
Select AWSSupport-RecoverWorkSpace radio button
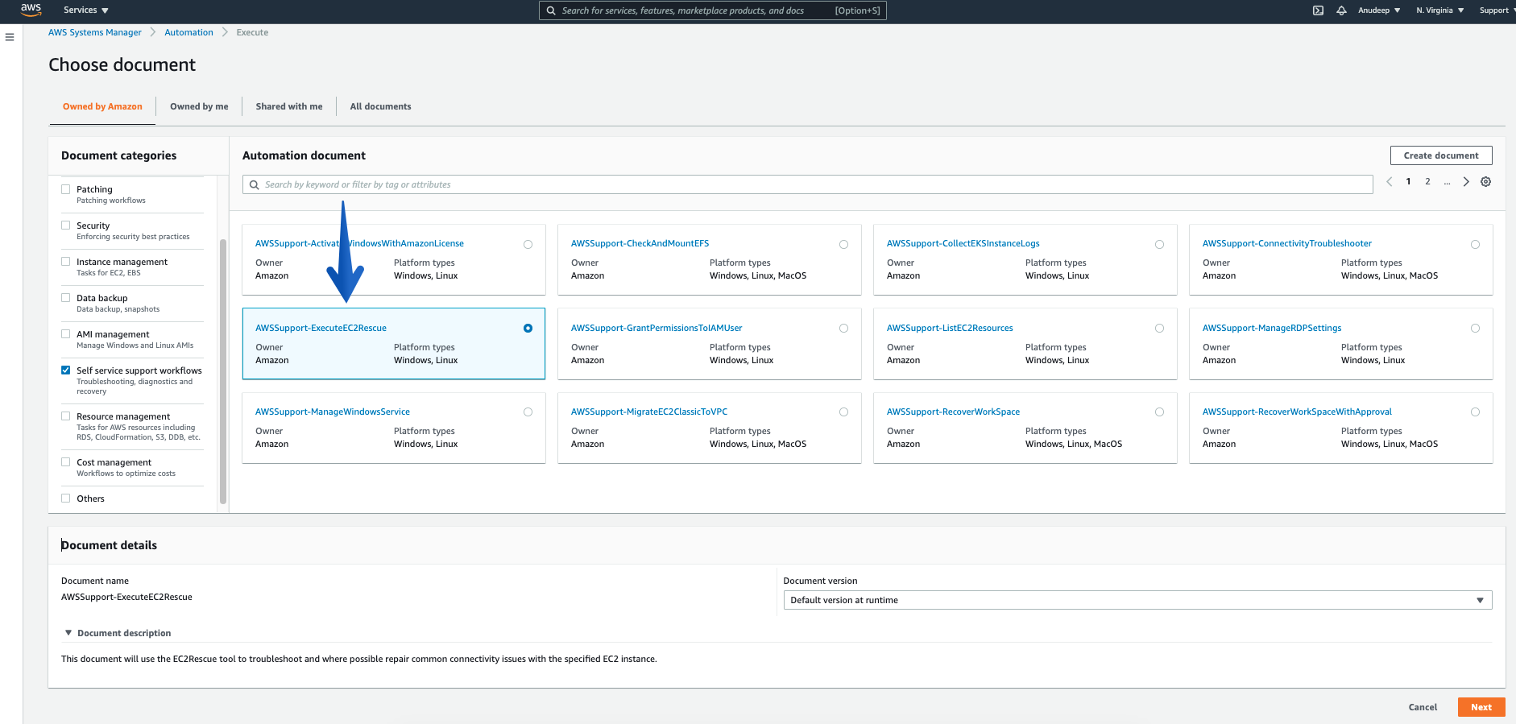1159,412
